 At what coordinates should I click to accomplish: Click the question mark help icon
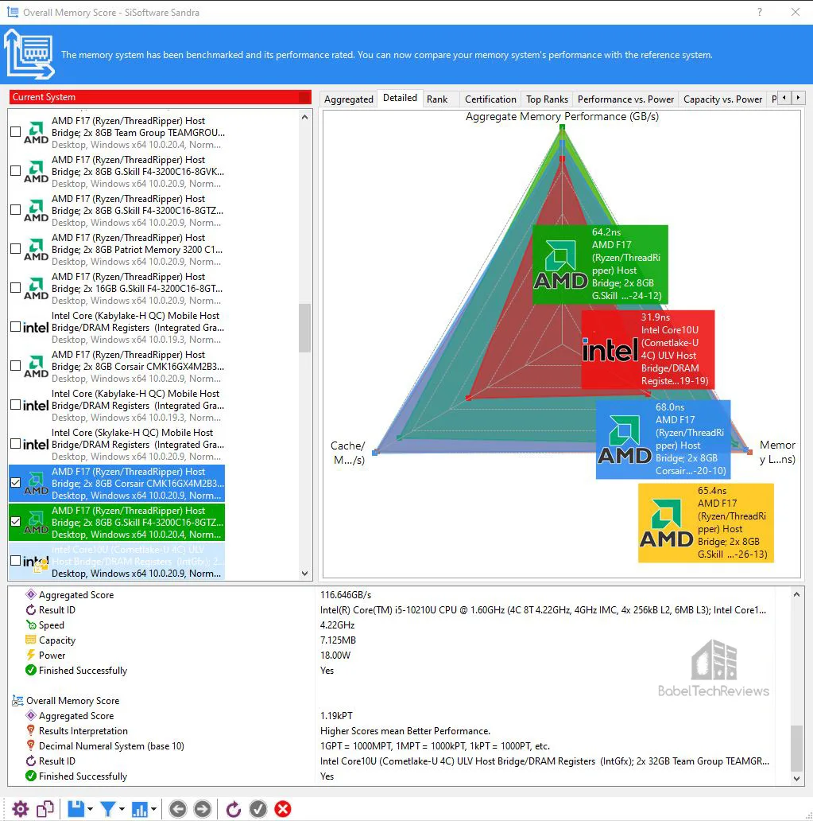(x=760, y=12)
